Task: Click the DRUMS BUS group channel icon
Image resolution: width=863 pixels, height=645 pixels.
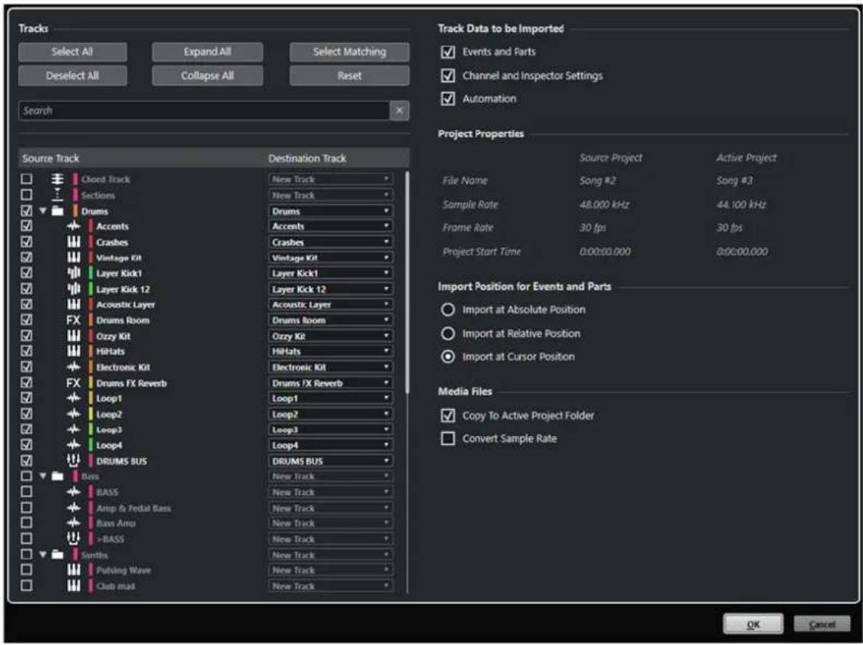Action: point(73,460)
